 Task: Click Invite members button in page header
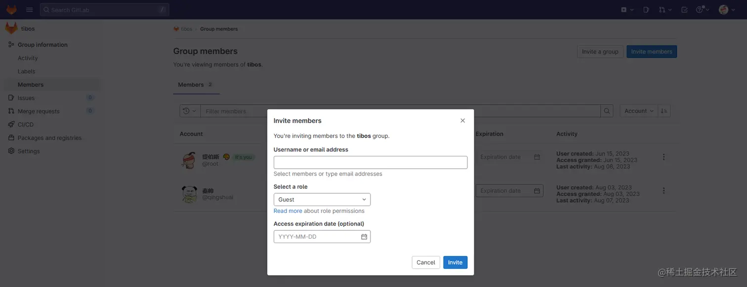652,51
